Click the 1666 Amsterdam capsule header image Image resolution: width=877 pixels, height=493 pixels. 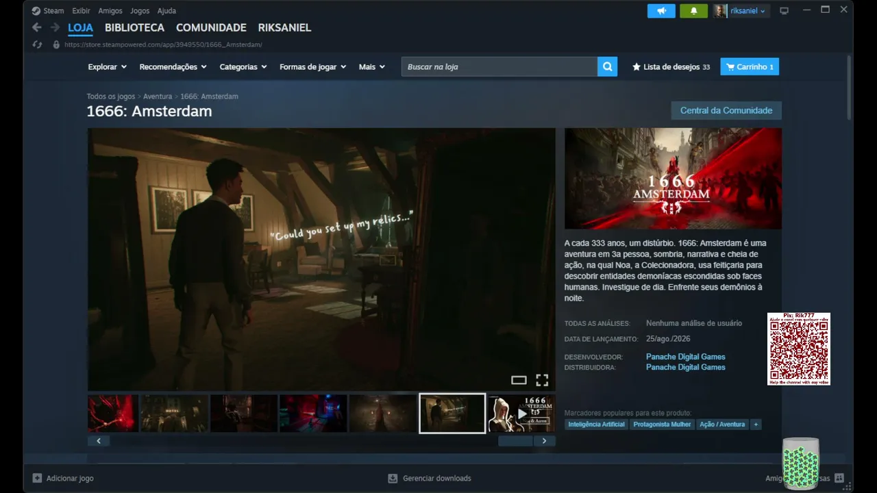[x=673, y=179]
